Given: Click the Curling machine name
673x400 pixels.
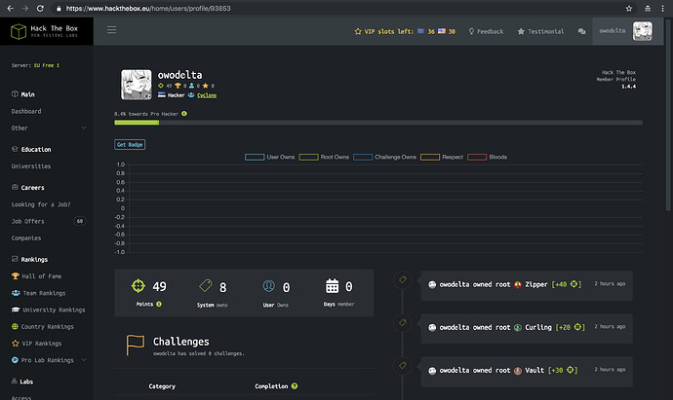Looking at the screenshot, I should pos(538,327).
